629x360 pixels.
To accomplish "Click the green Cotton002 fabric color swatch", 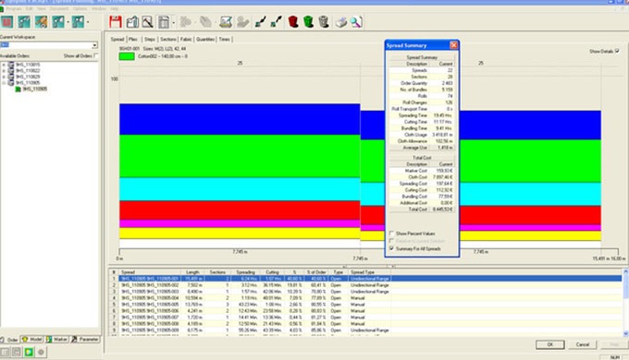I will [x=127, y=56].
